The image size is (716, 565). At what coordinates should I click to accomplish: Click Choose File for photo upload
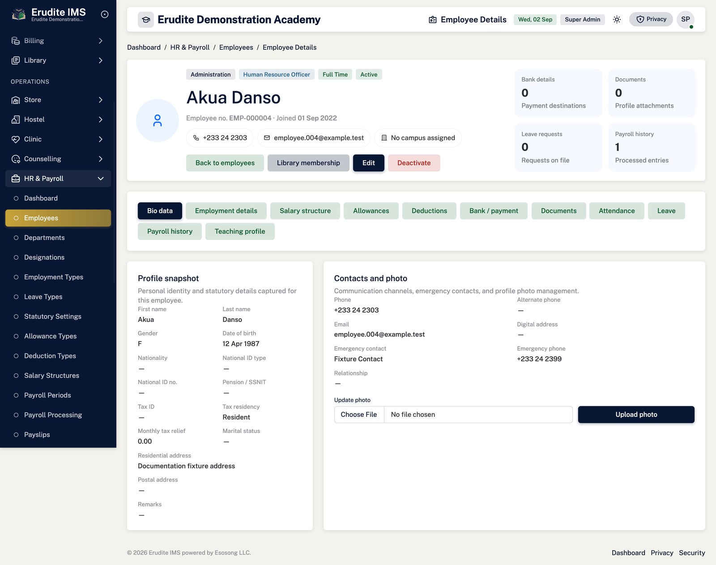[359, 415]
